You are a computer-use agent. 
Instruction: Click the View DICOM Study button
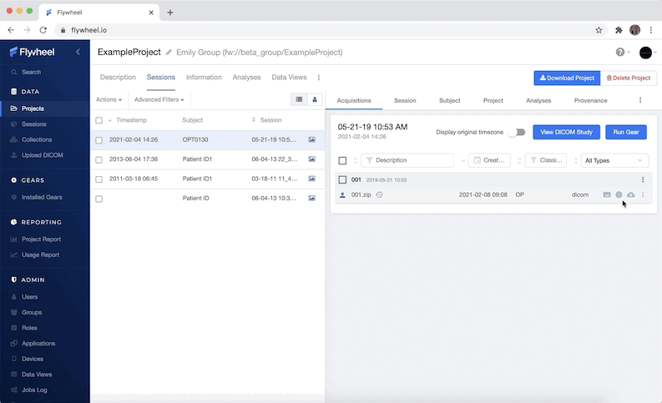566,132
